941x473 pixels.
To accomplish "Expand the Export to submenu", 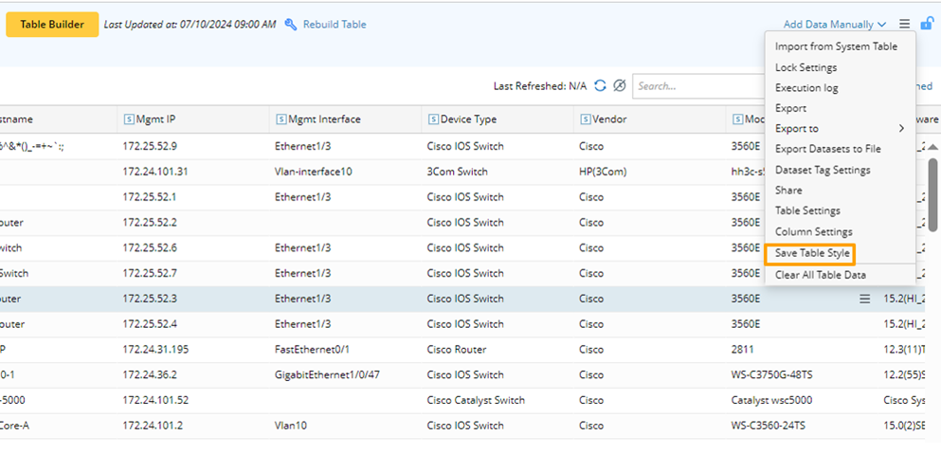I will pyautogui.click(x=840, y=129).
